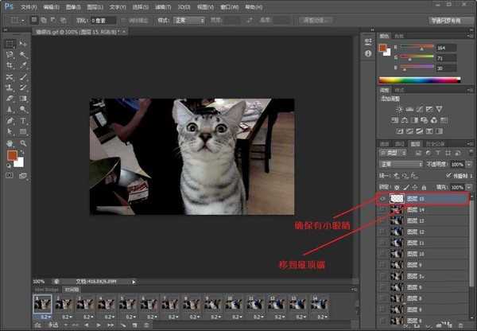Select the Lasso tool
The width and height of the screenshot is (477, 331).
point(9,55)
